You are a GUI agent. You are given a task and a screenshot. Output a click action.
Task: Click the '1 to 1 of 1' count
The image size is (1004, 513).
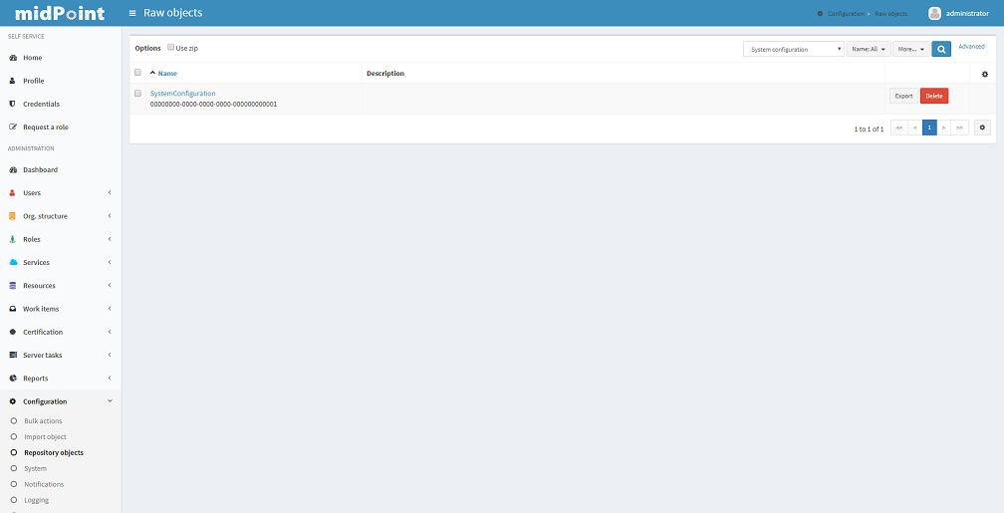[x=869, y=128]
